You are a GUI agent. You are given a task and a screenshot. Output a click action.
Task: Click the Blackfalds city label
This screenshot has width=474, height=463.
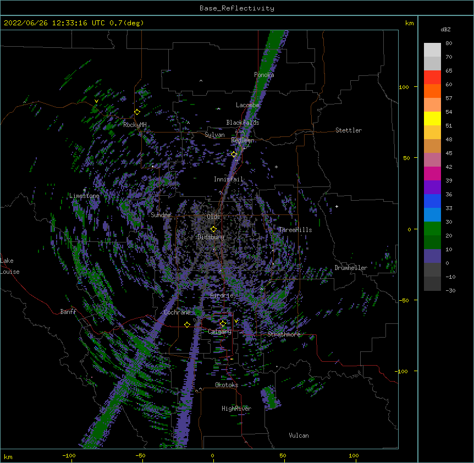242,123
